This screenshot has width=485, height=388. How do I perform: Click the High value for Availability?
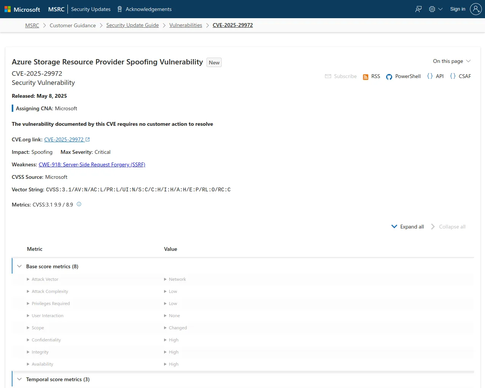coord(174,364)
